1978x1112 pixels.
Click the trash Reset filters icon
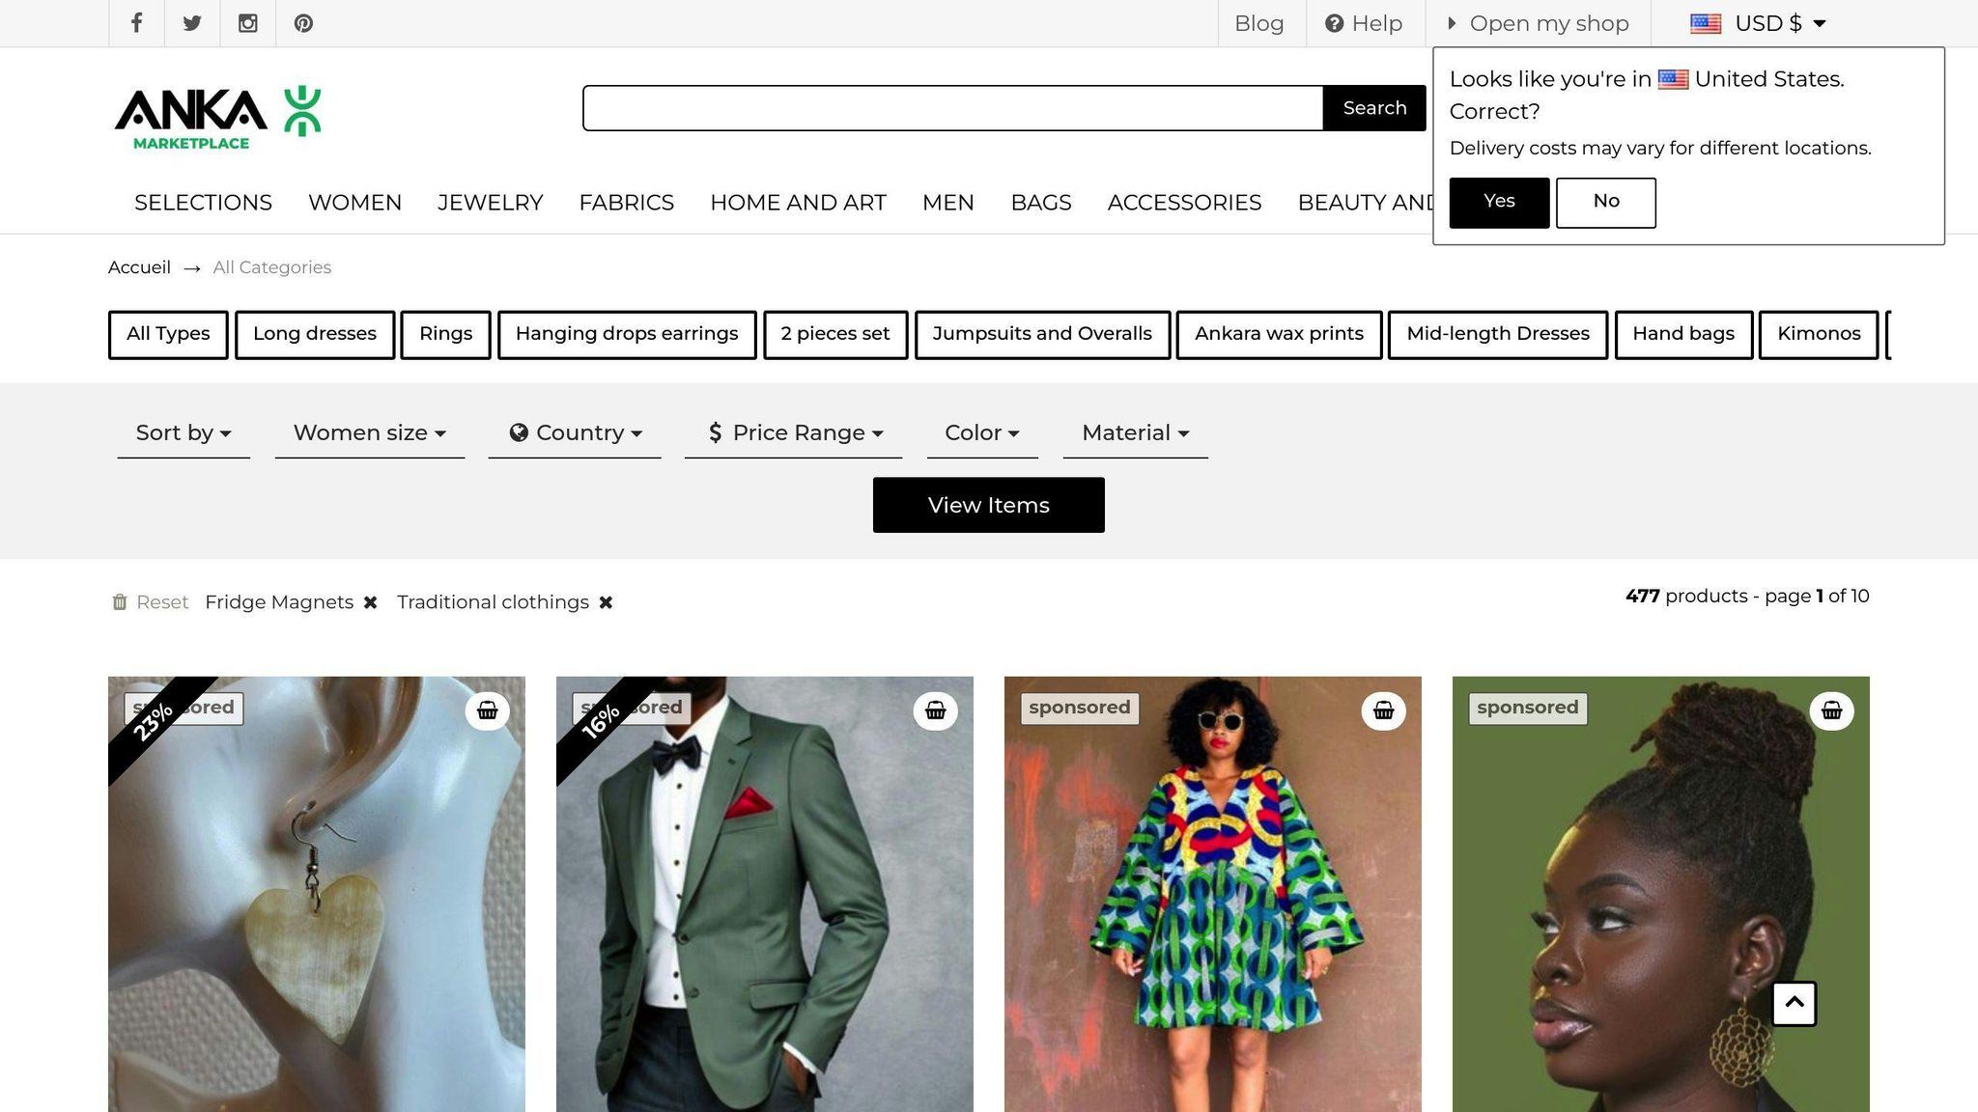(x=120, y=602)
